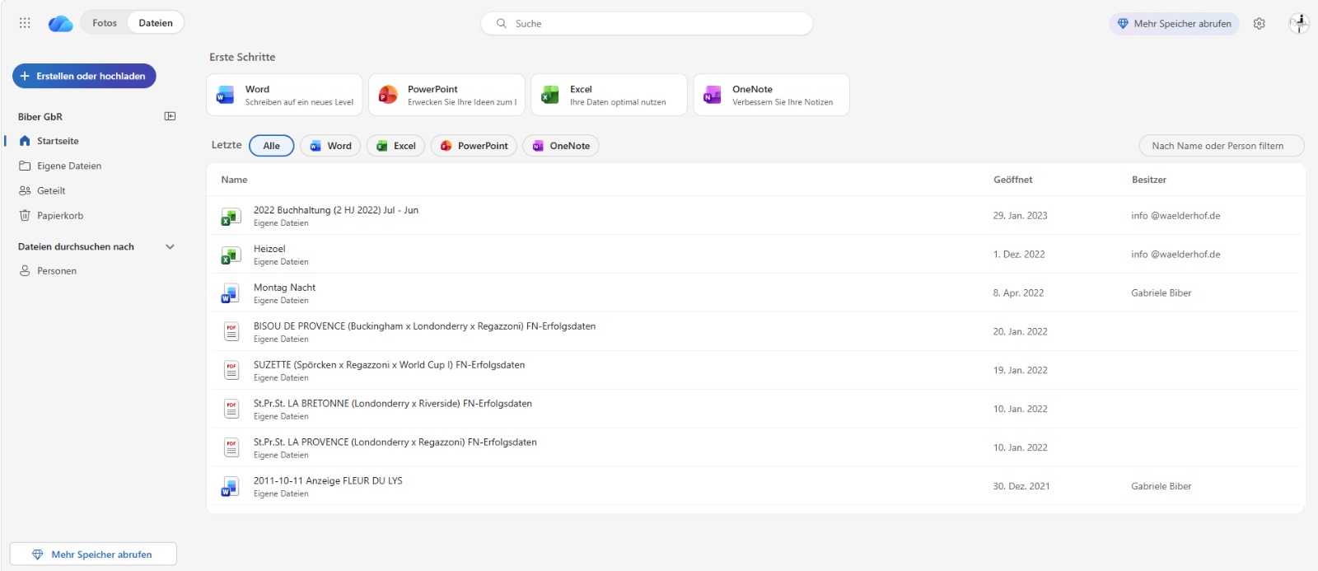Collapse the 'Dateien durchsuchen nach' section
Viewport: 1318px width, 571px height.
click(171, 246)
